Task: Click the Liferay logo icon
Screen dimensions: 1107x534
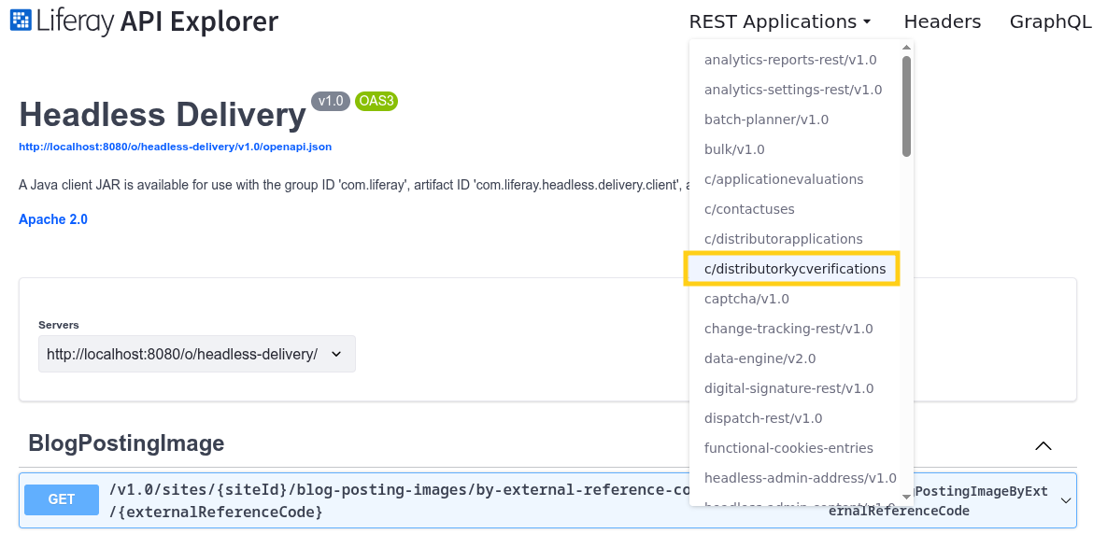Action: [x=21, y=21]
